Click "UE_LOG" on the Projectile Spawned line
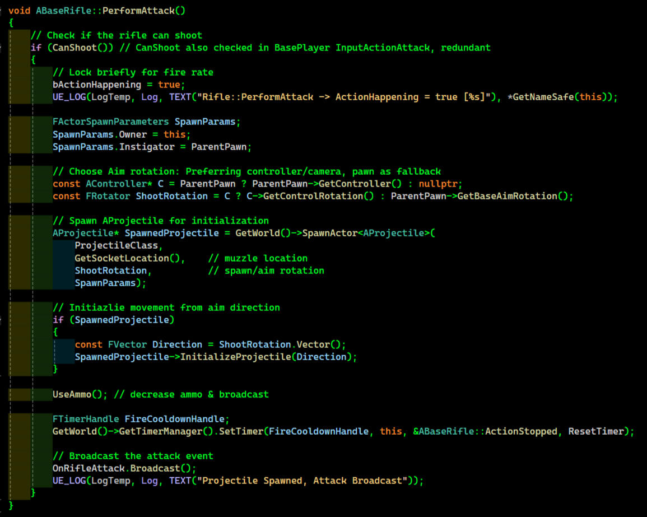Viewport: 647px width, 517px height. click(x=69, y=481)
